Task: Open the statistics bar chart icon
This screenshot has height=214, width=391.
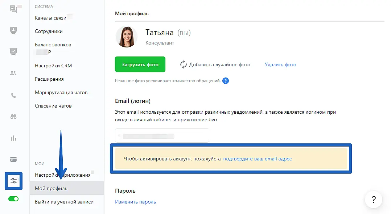Action: tap(13, 138)
